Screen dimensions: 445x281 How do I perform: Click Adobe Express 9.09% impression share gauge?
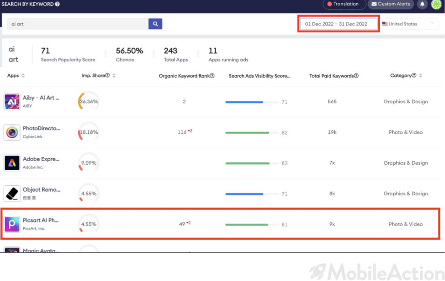(88, 163)
